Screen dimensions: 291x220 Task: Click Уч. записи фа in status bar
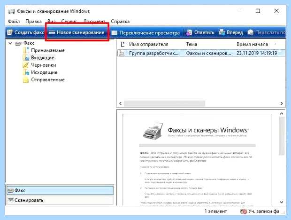[x=264, y=212]
